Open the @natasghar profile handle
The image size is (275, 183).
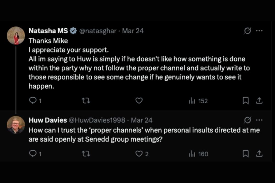coord(98,31)
